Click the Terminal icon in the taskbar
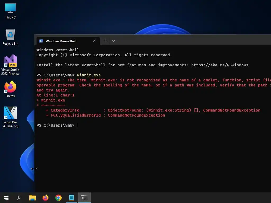Image resolution: width=271 pixels, height=203 pixels. tap(84, 198)
